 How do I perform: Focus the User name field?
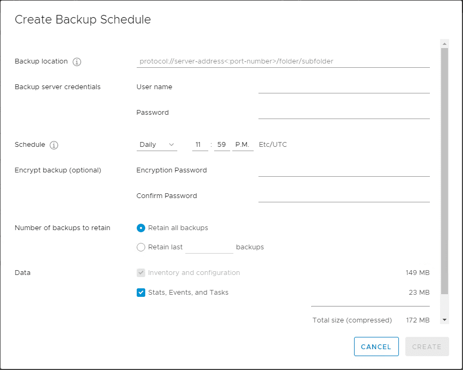344,87
